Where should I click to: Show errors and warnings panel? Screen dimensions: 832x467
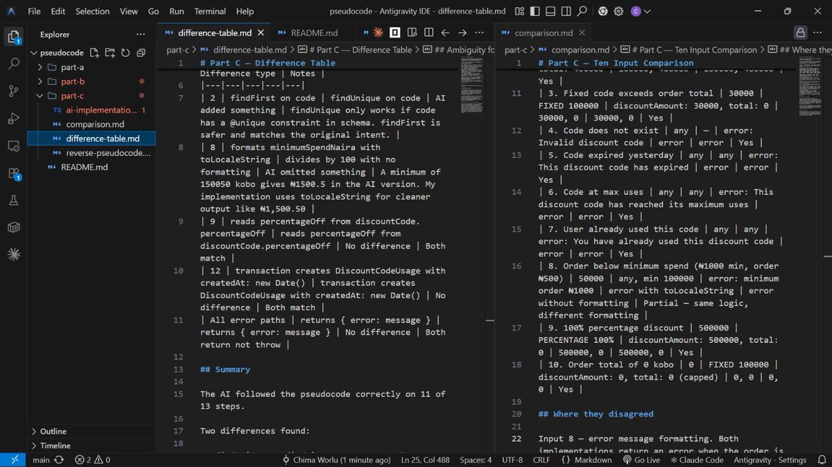tap(92, 459)
